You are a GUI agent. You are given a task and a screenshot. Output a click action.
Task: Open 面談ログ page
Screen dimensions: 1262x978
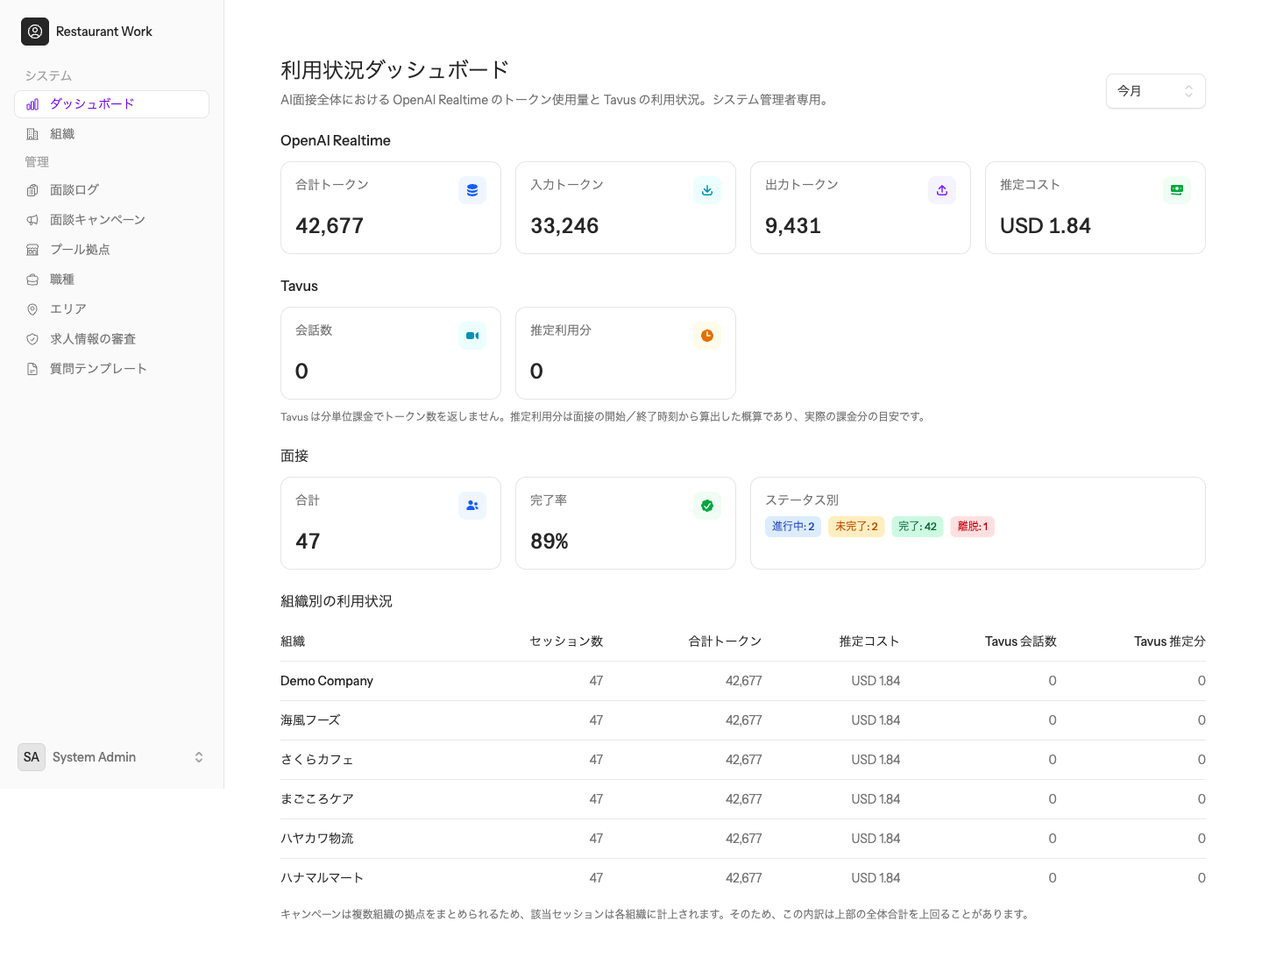pos(111,190)
